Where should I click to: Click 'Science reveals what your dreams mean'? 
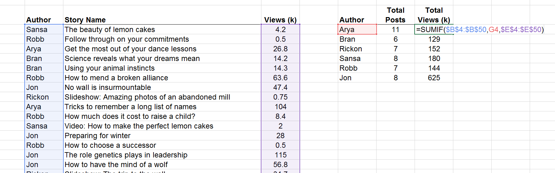(x=162, y=58)
